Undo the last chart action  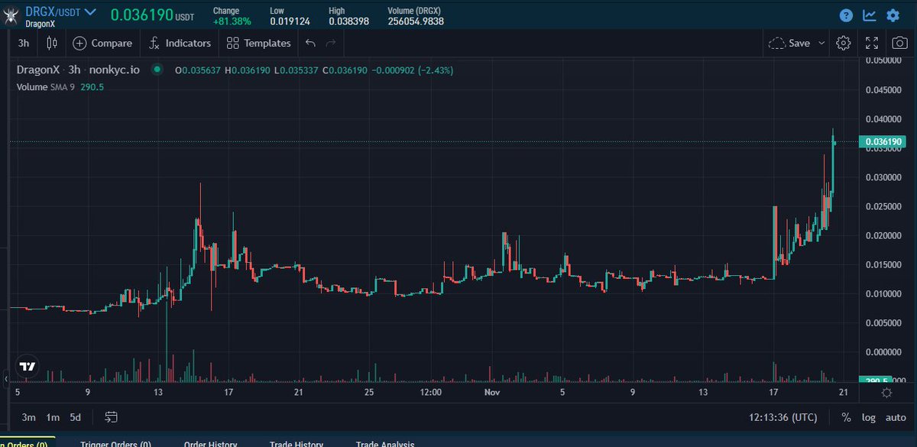pos(310,43)
